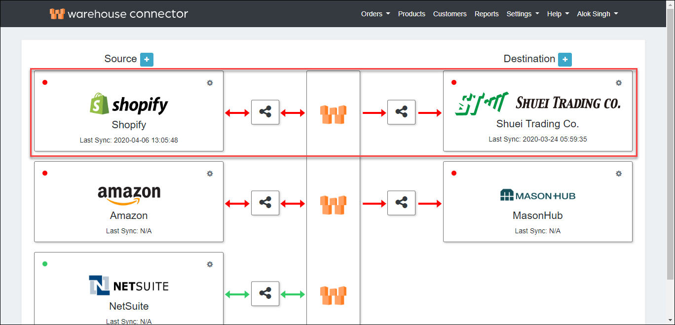Open the Amazon connector settings gear
675x325 pixels.
click(210, 174)
